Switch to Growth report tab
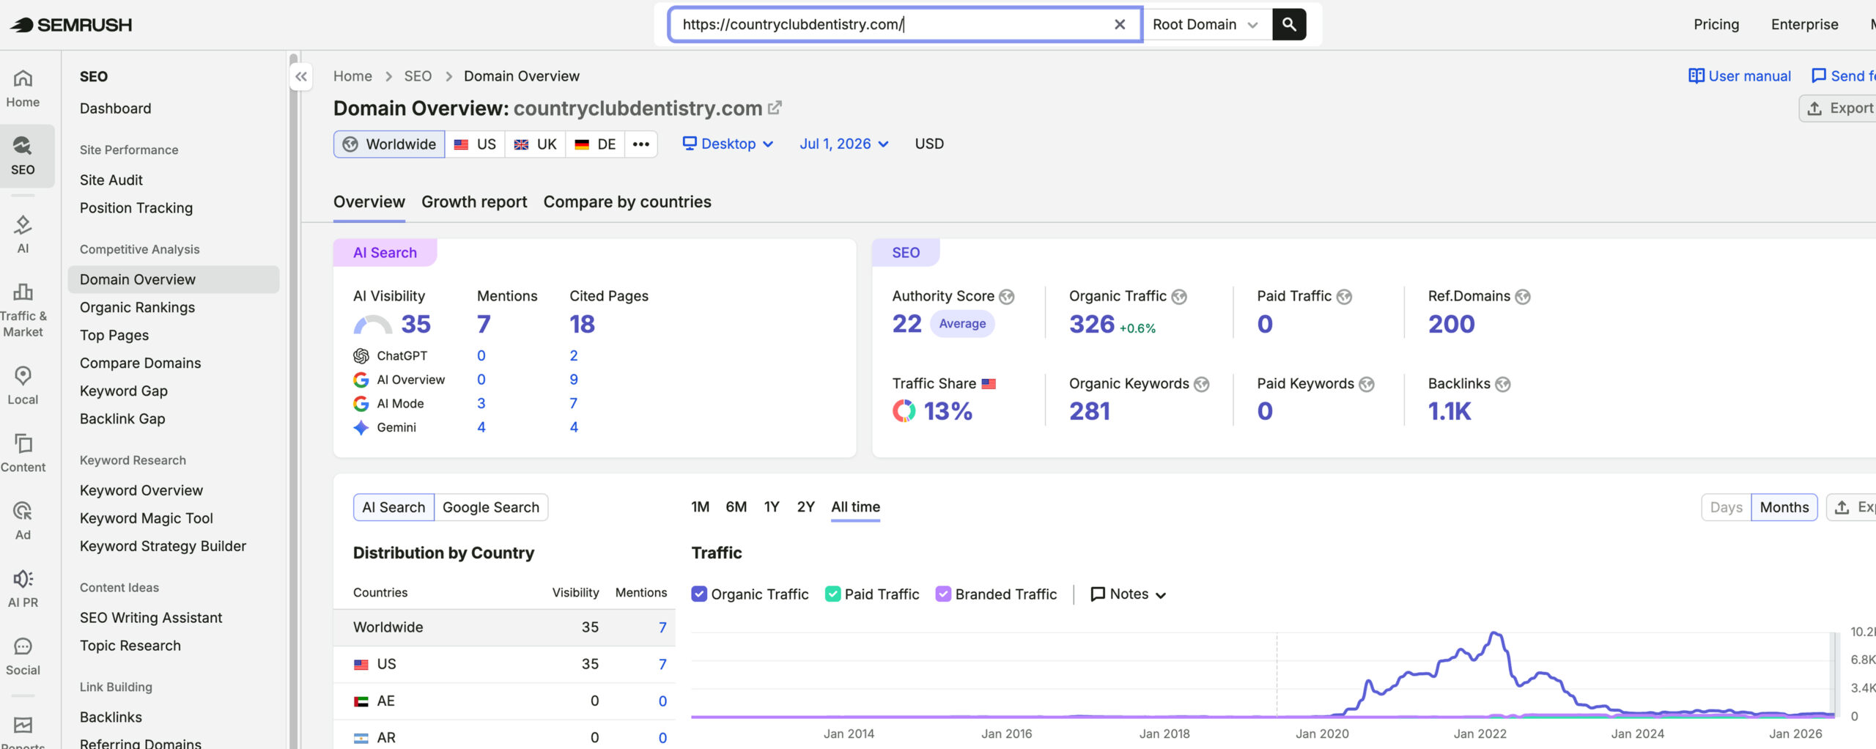This screenshot has height=749, width=1876. coord(474,202)
